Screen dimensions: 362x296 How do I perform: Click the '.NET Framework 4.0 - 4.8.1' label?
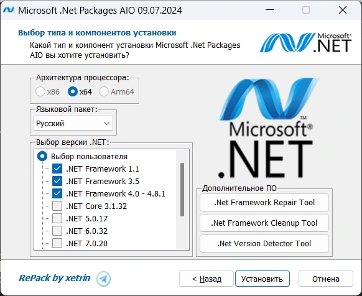pyautogui.click(x=116, y=194)
